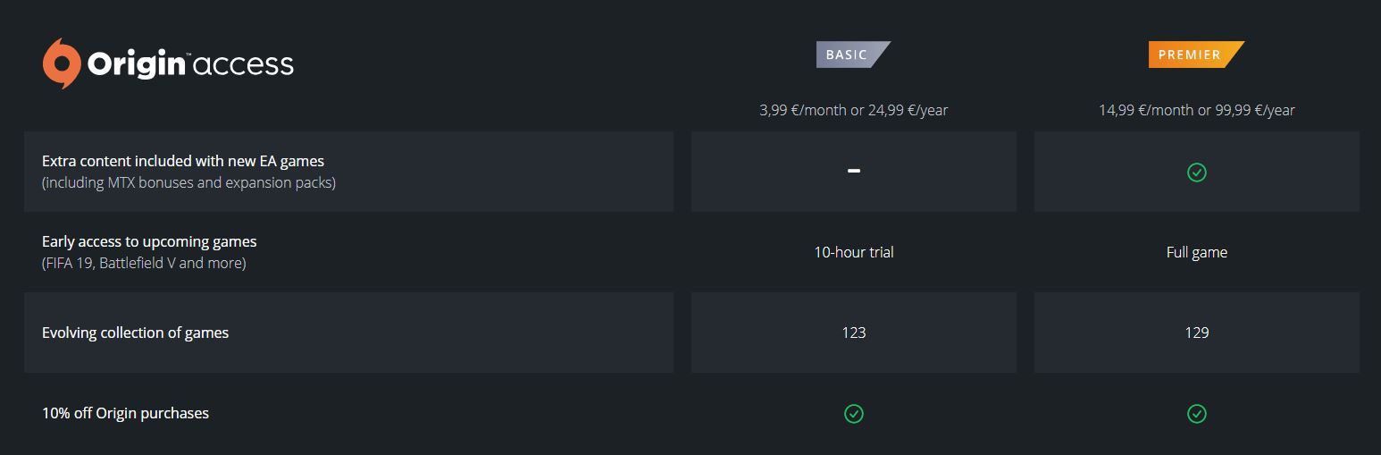Click the Premier checkmark for 10% off purchases

1197,413
